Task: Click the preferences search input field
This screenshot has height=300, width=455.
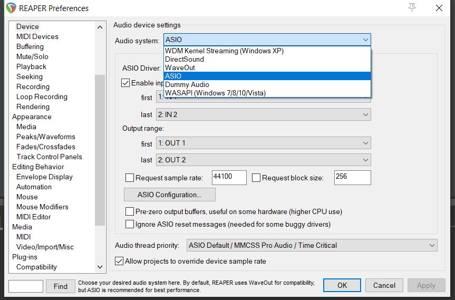Action: [x=26, y=286]
